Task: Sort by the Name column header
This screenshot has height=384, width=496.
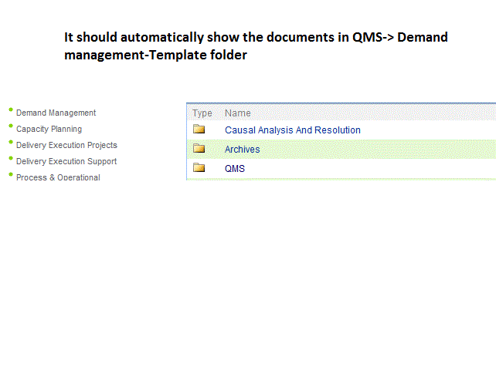Action: tap(237, 113)
